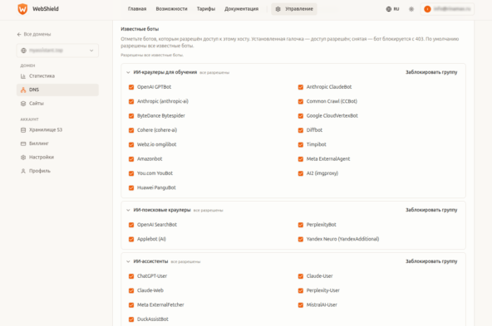492x326 pixels.
Task: Open Биллинг in the sidebar
Action: (x=57, y=144)
